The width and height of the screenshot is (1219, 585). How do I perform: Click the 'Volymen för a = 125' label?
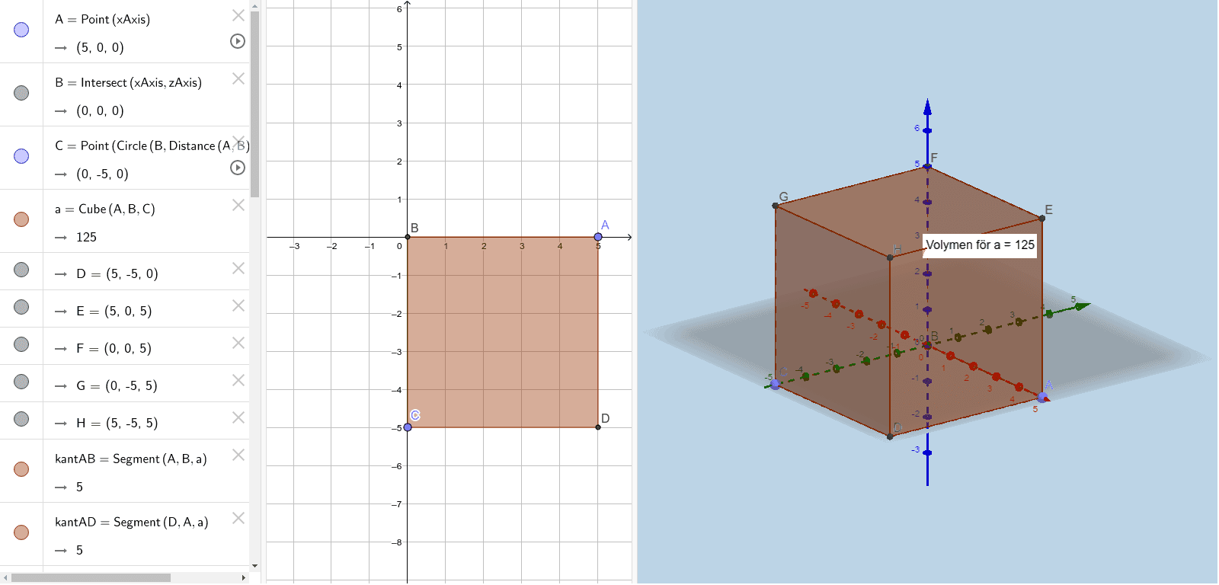tap(980, 245)
